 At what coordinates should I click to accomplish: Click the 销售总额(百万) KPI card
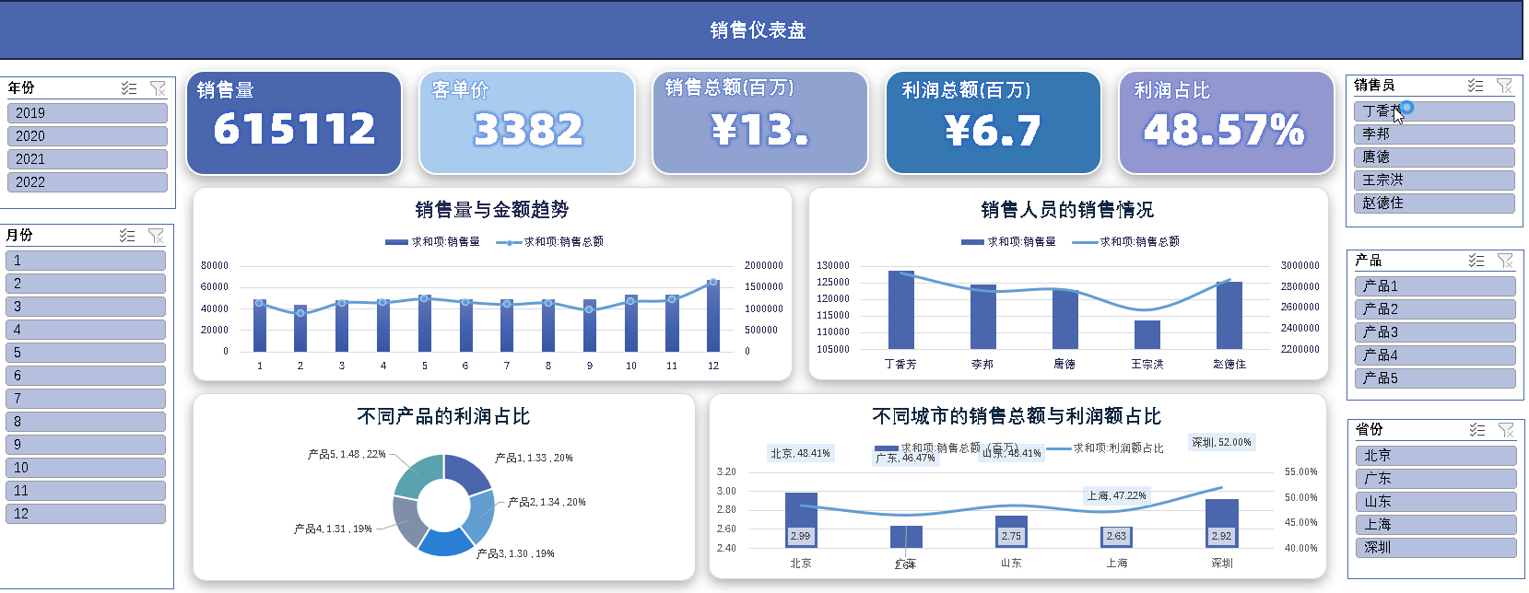pyautogui.click(x=760, y=122)
